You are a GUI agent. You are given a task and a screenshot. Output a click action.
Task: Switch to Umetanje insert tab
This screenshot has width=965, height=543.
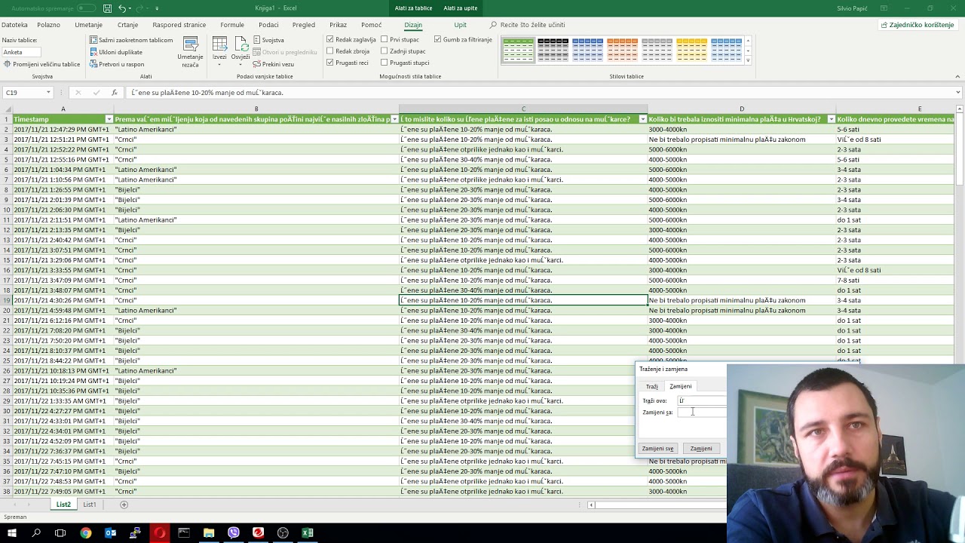(x=89, y=25)
